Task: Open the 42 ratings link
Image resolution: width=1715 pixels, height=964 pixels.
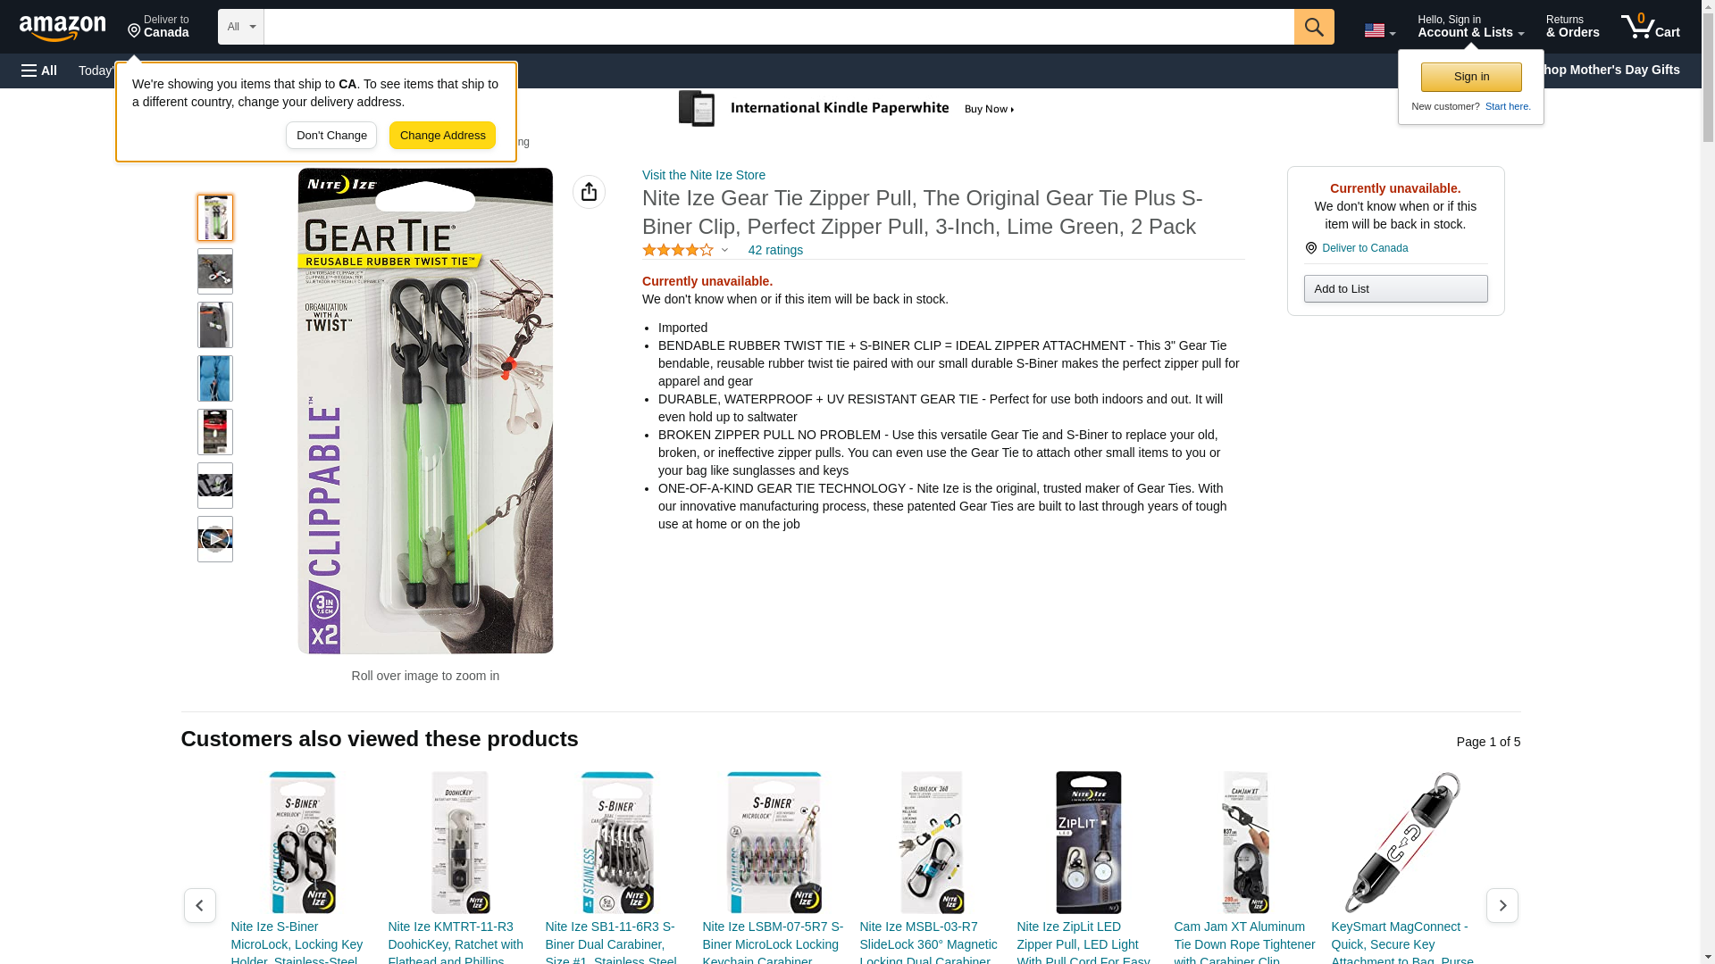Action: pos(775,250)
